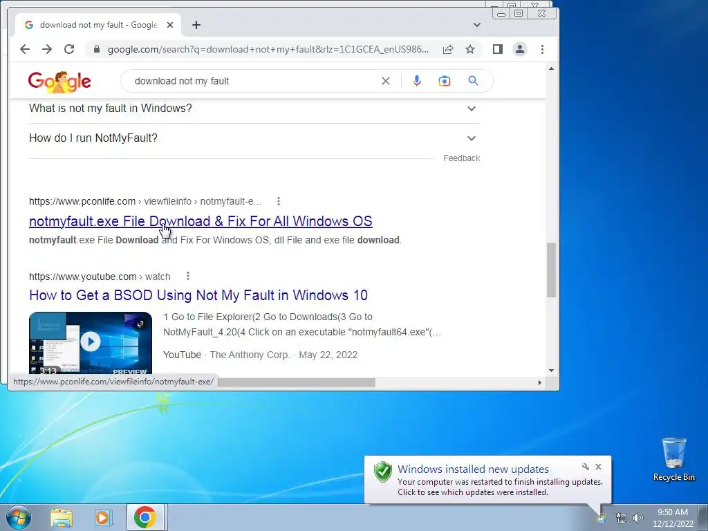The image size is (708, 531).
Task: Expand 'How do I run NotMyFault?' question
Action: pos(254,138)
